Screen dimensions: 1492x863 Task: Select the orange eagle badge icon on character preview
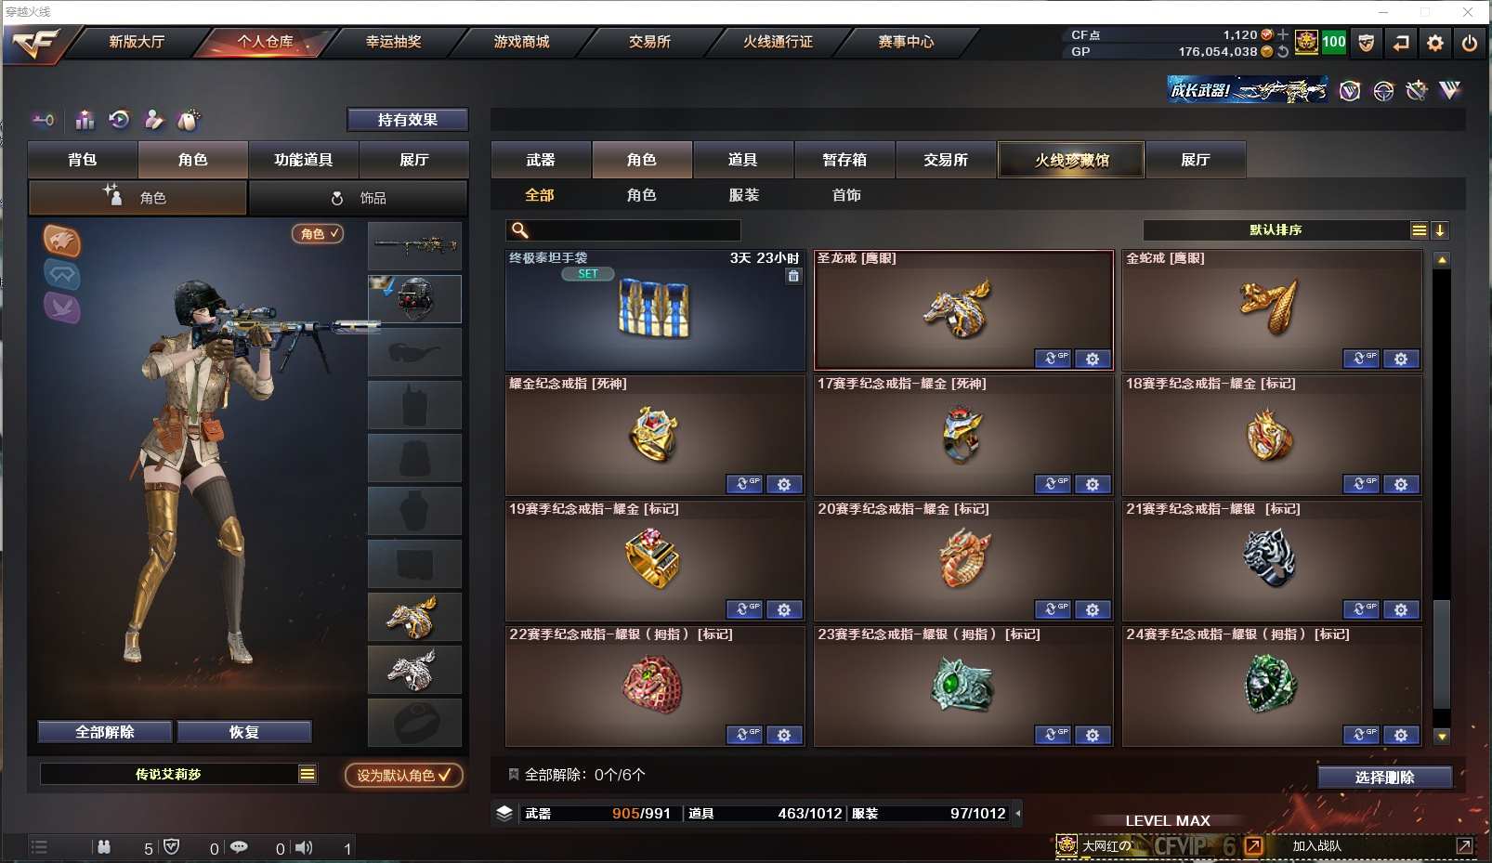[62, 242]
